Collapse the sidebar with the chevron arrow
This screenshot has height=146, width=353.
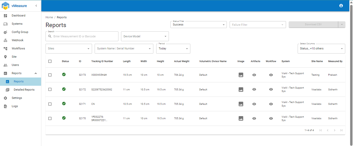(36, 6)
